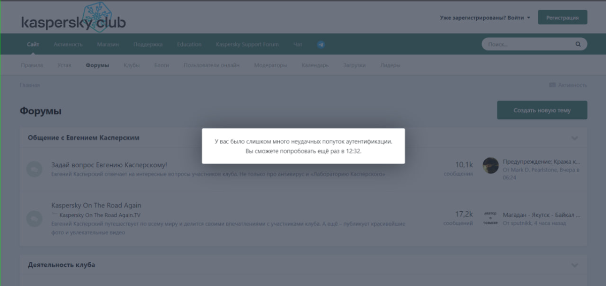606x286 pixels.
Task: Click the Общение с Евгением Касперским heading
Action: pos(83,137)
